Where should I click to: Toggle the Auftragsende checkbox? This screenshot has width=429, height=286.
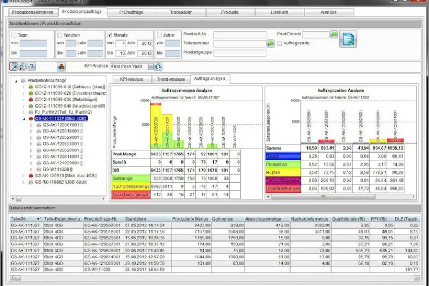coord(280,43)
